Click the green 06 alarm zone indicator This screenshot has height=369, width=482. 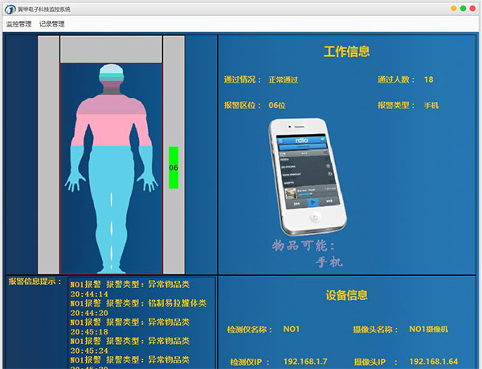(x=174, y=168)
